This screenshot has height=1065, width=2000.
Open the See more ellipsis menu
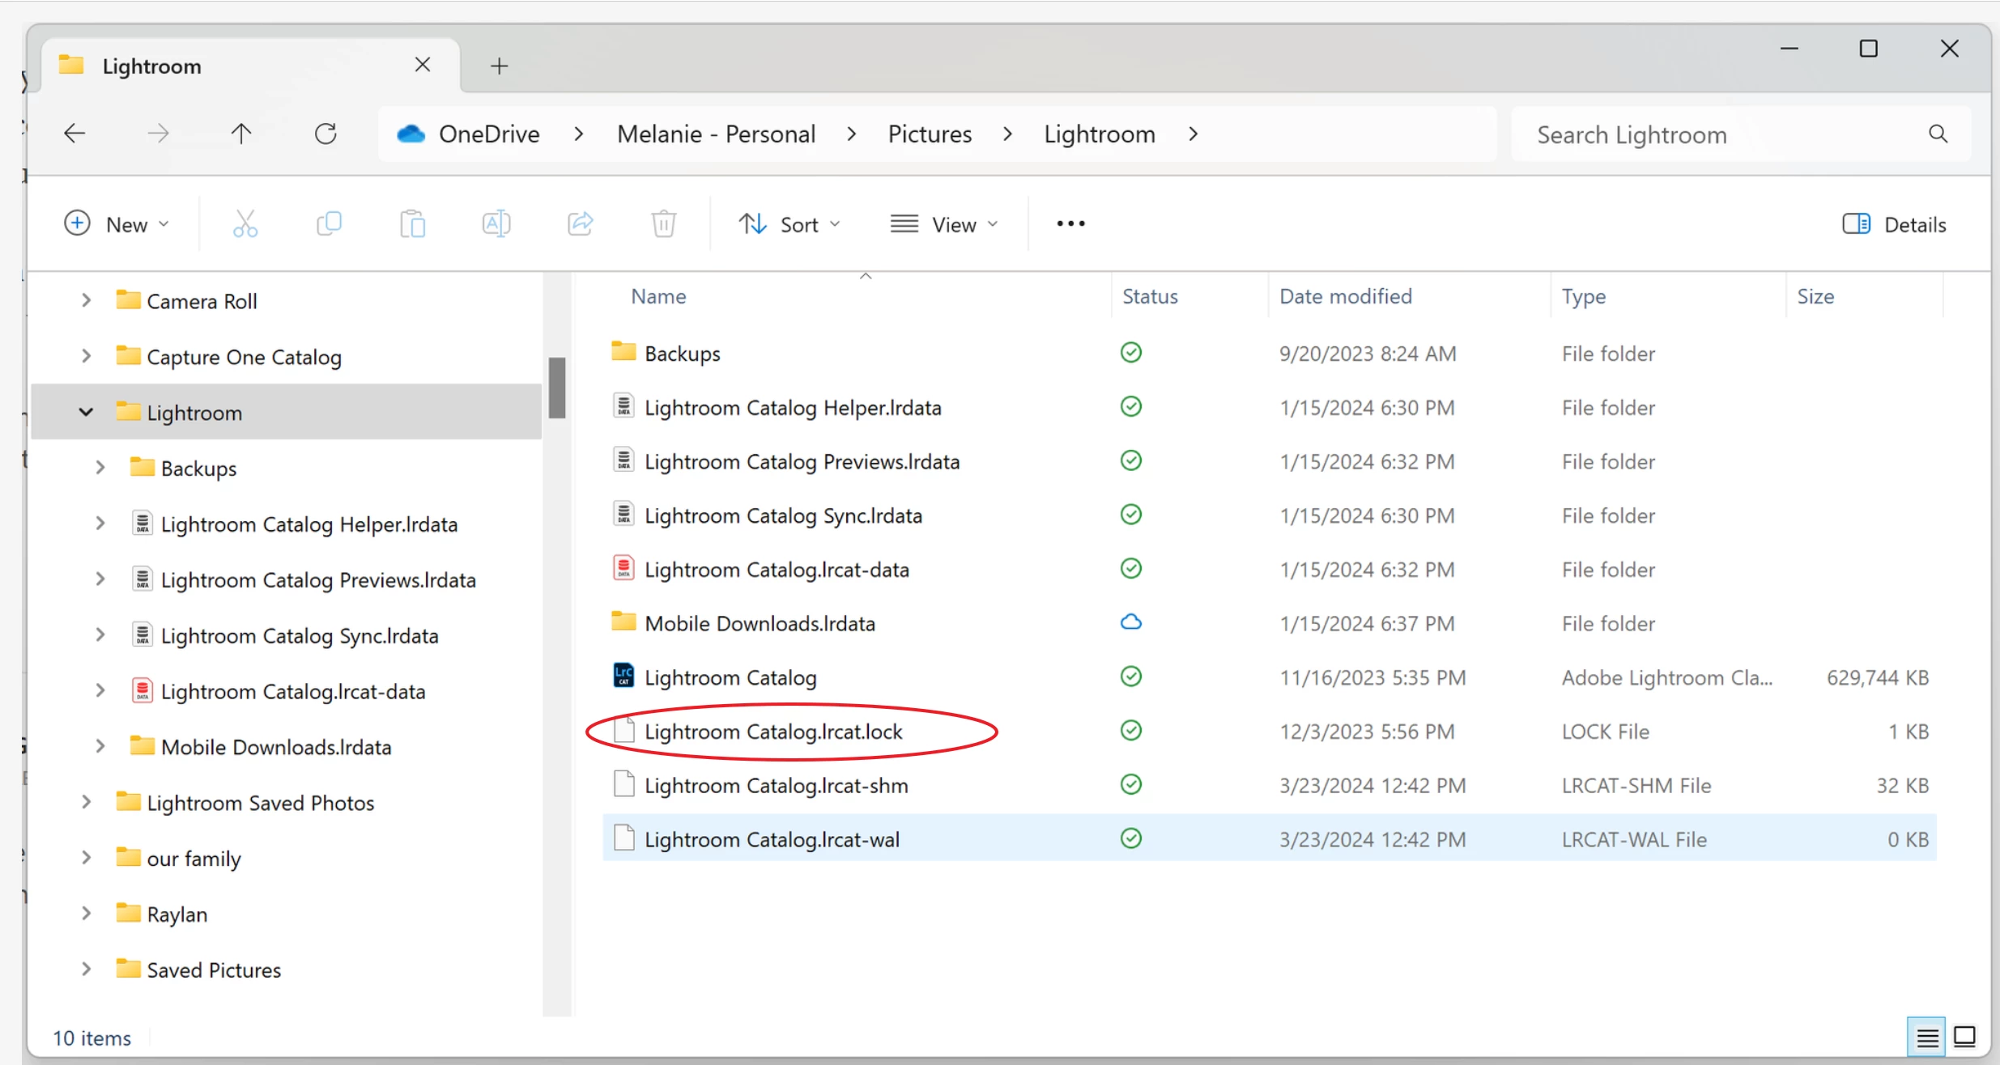1070,224
